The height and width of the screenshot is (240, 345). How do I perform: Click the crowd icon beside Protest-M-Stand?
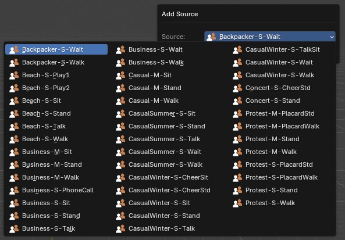click(x=237, y=139)
